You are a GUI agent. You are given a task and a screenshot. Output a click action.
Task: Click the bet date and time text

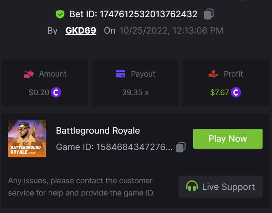(171, 30)
